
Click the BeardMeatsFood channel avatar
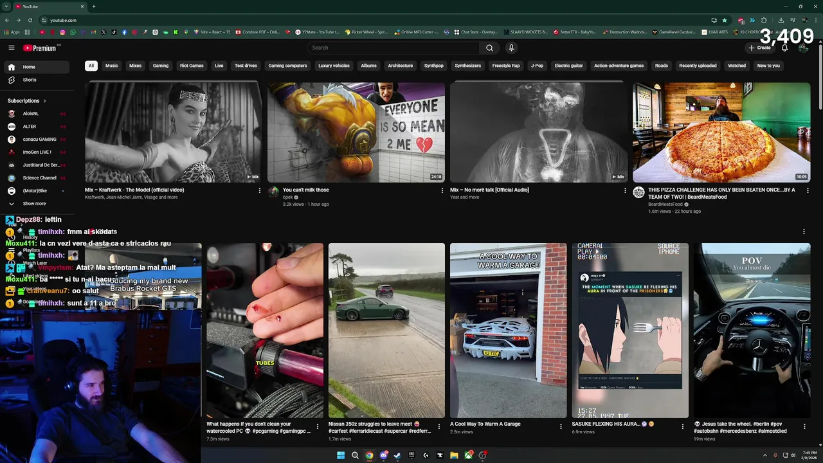click(638, 192)
